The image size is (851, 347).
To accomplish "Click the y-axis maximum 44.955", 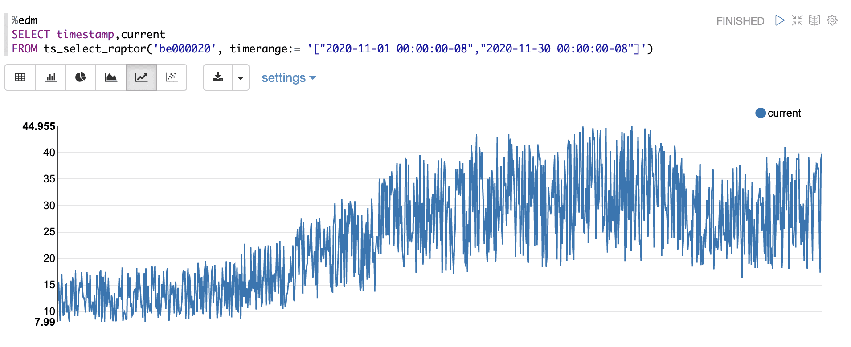I will pos(39,126).
